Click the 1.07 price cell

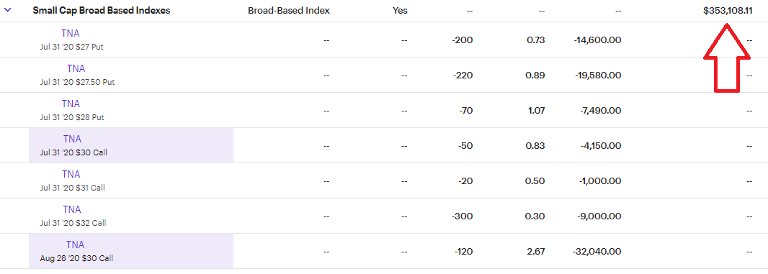(x=536, y=111)
